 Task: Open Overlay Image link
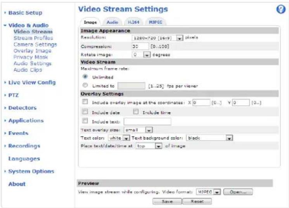(x=33, y=51)
